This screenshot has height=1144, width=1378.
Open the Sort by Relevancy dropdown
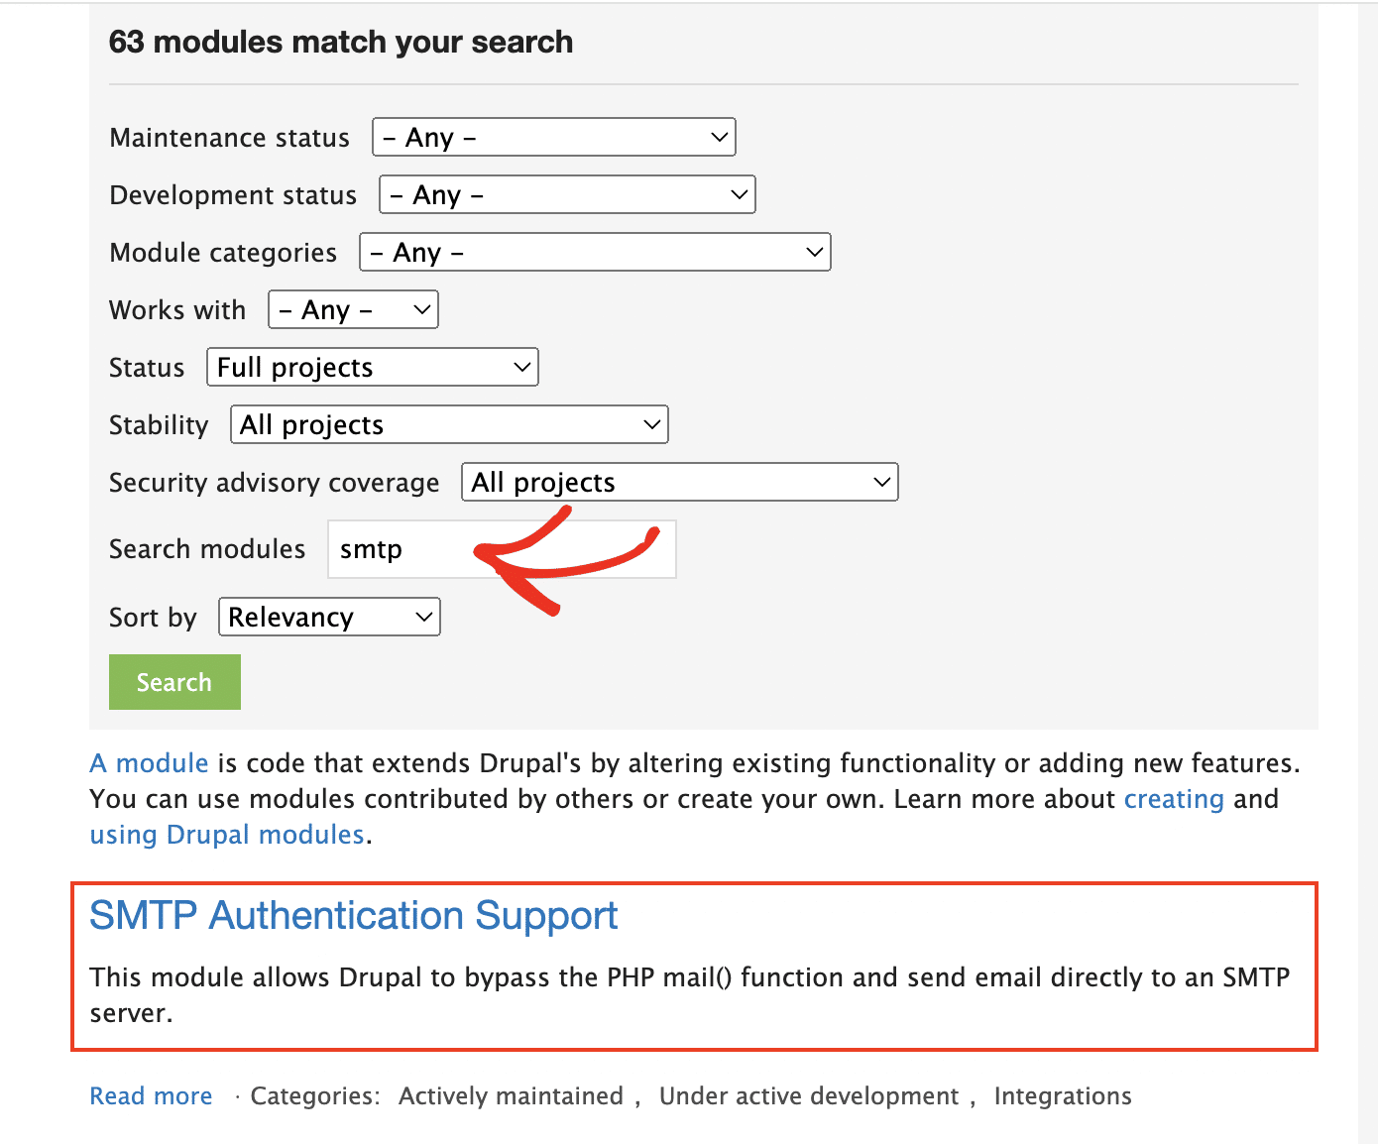click(328, 617)
